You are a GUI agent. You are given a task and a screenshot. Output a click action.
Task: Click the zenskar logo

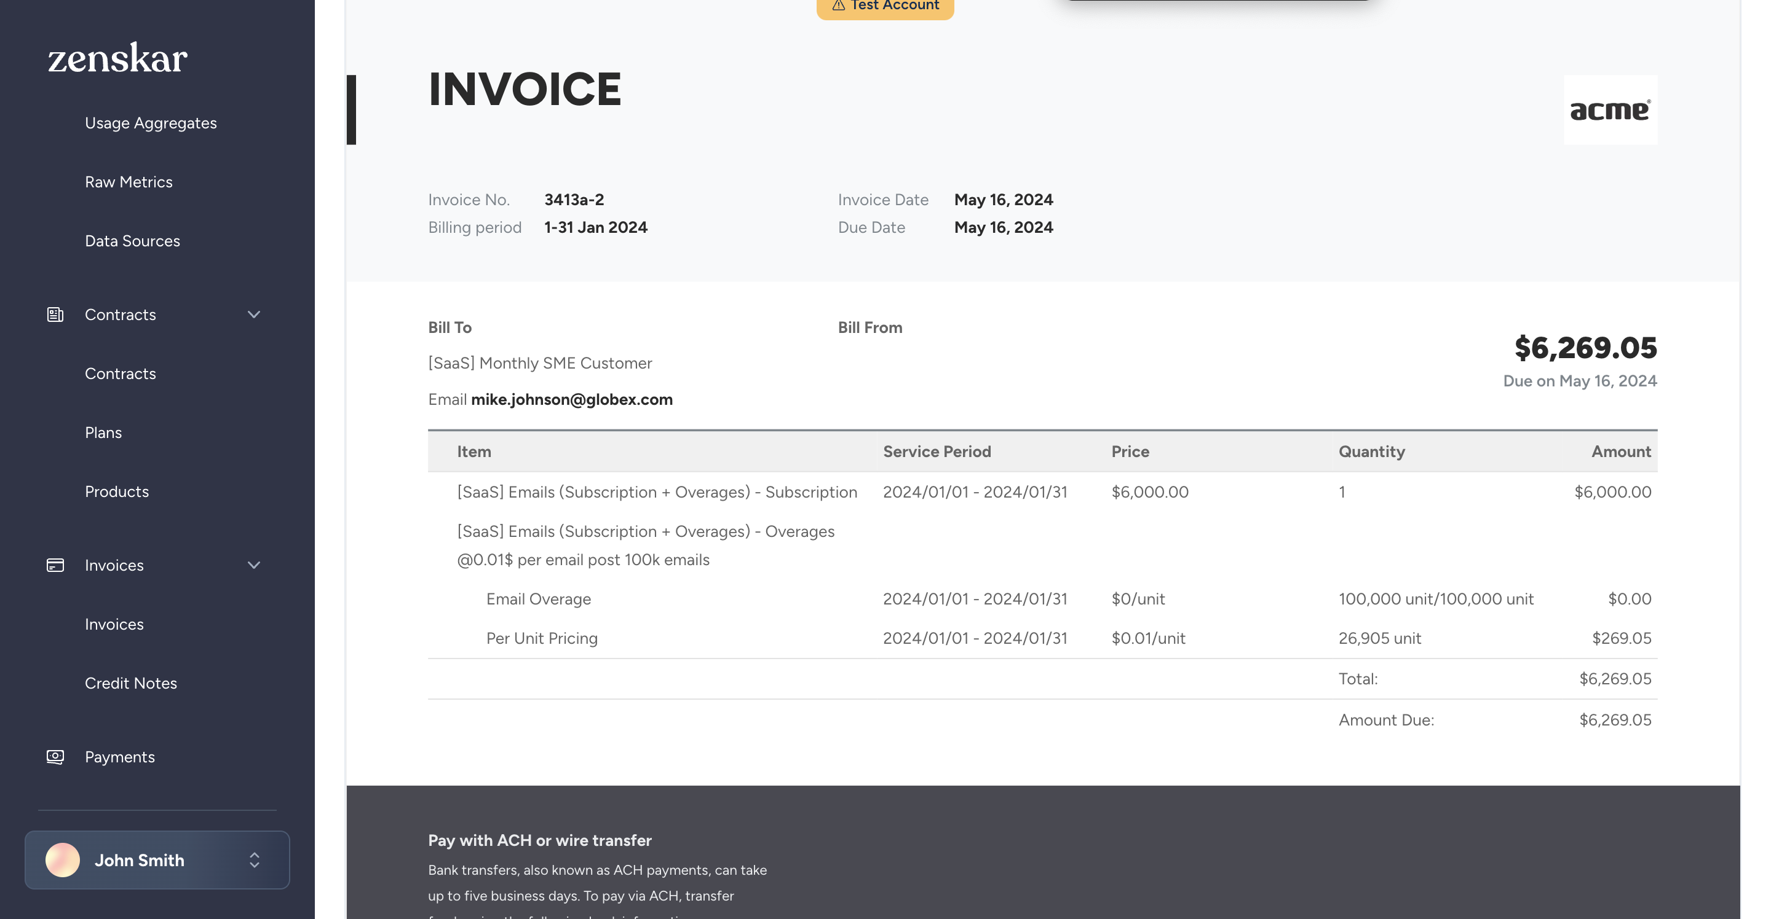pyautogui.click(x=116, y=58)
